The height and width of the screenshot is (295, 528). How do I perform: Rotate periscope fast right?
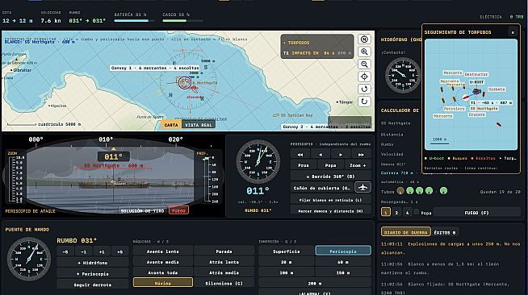[361, 155]
